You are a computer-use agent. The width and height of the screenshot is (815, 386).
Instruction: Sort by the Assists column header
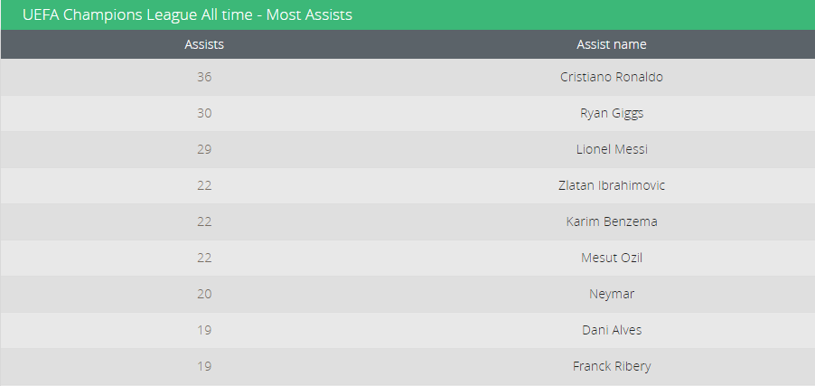click(204, 44)
